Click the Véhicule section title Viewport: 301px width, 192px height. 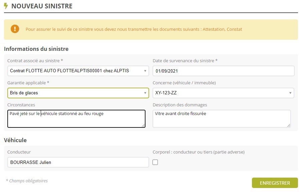tap(15, 140)
